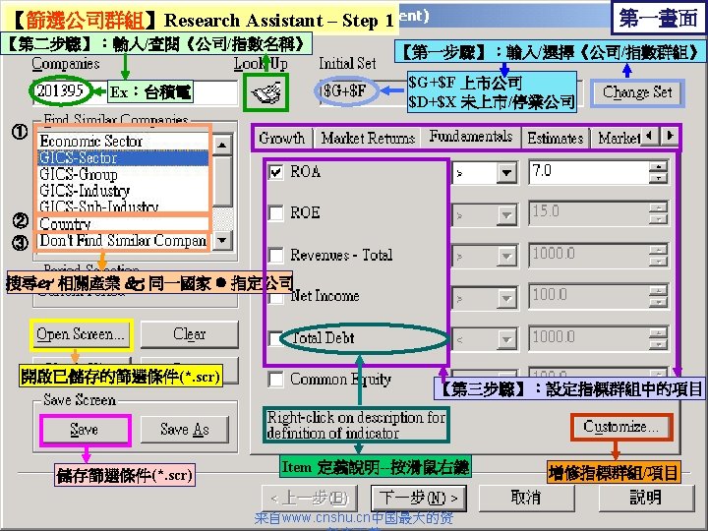Open the Total Debt operator dropdown
Screen dimensions: 708x531
tap(506, 338)
